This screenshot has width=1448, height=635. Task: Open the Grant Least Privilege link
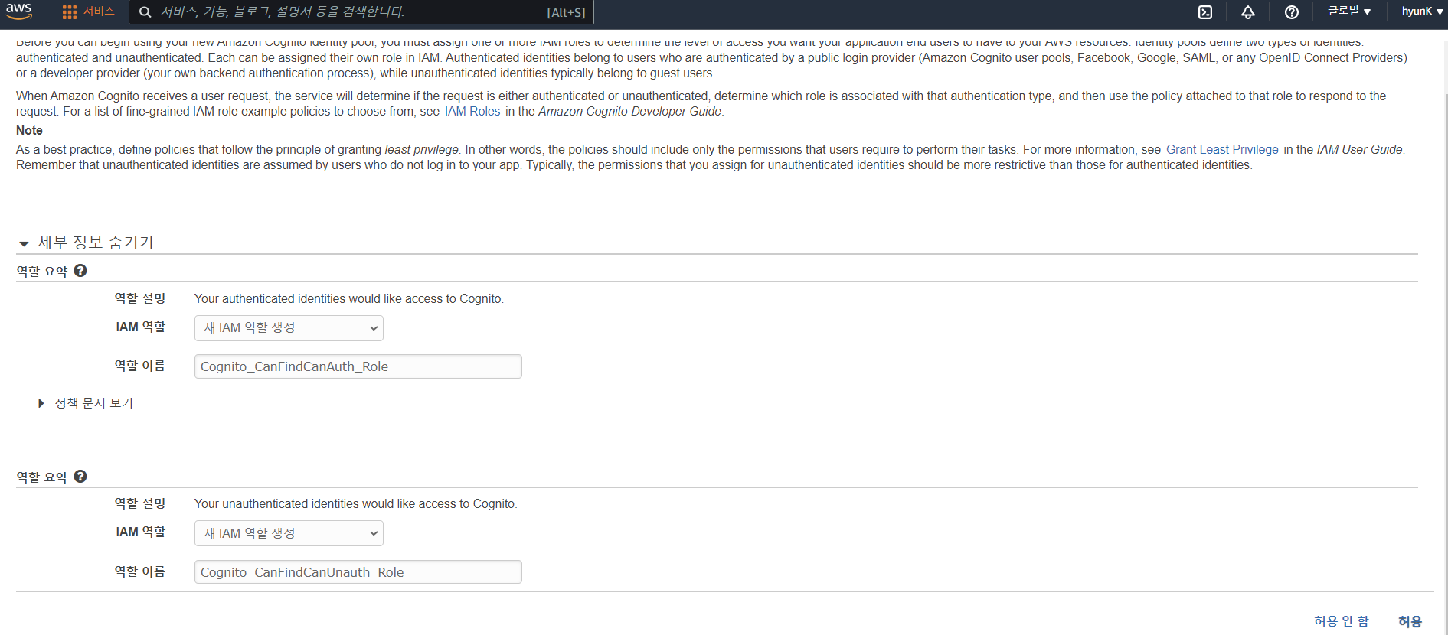tap(1222, 150)
